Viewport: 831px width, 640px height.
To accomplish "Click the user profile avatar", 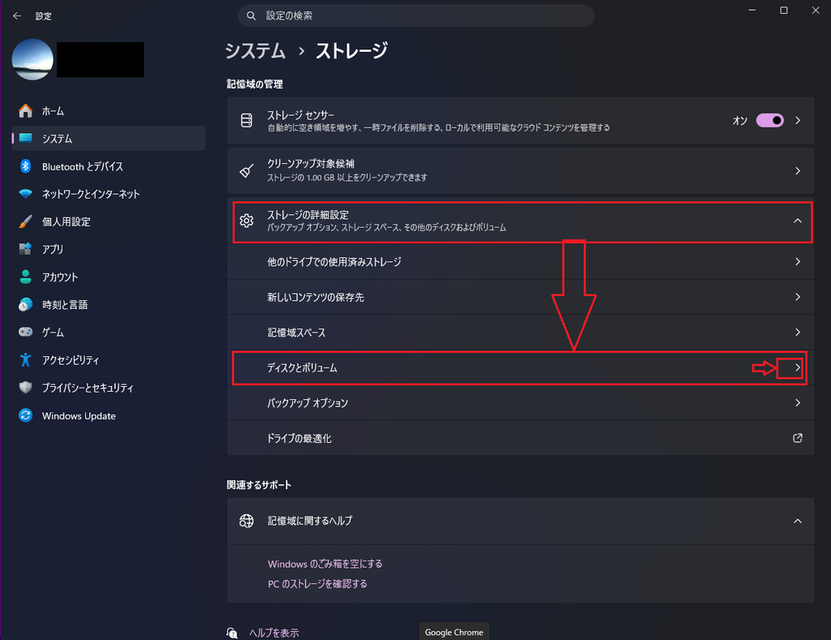I will [32, 59].
